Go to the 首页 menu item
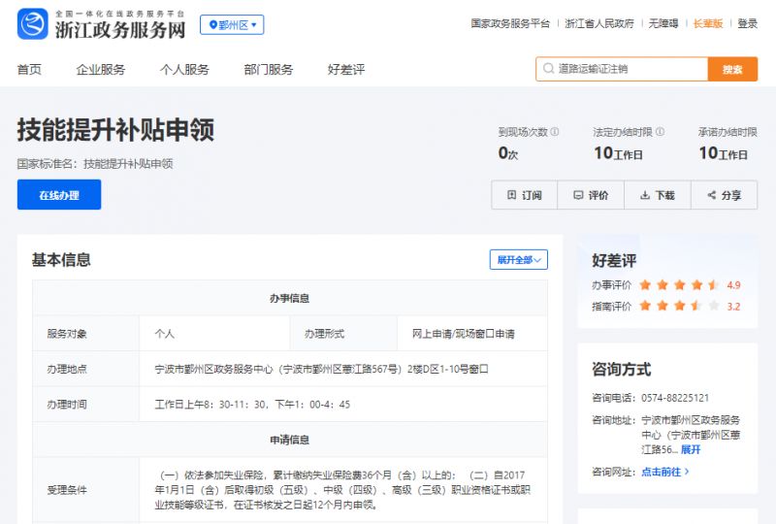 [29, 70]
